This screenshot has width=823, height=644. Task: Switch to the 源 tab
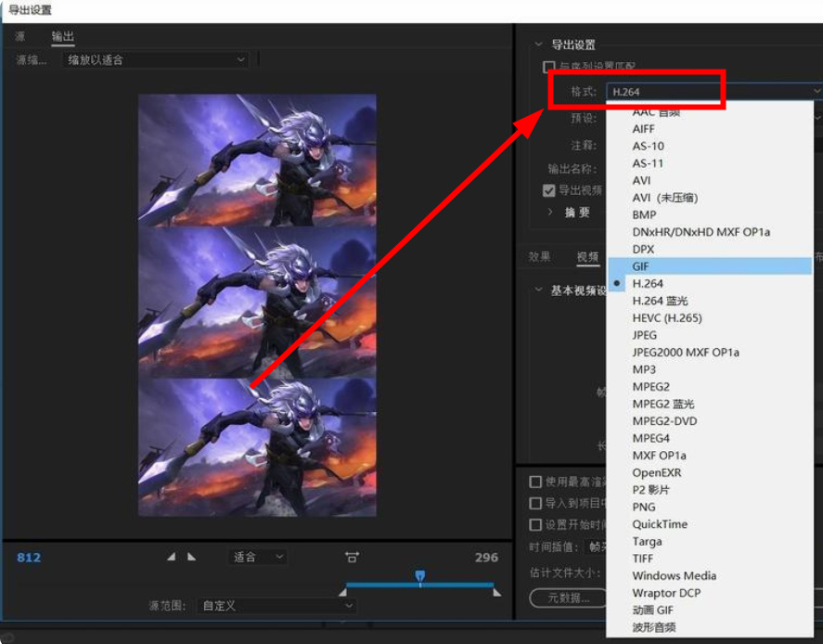[20, 37]
